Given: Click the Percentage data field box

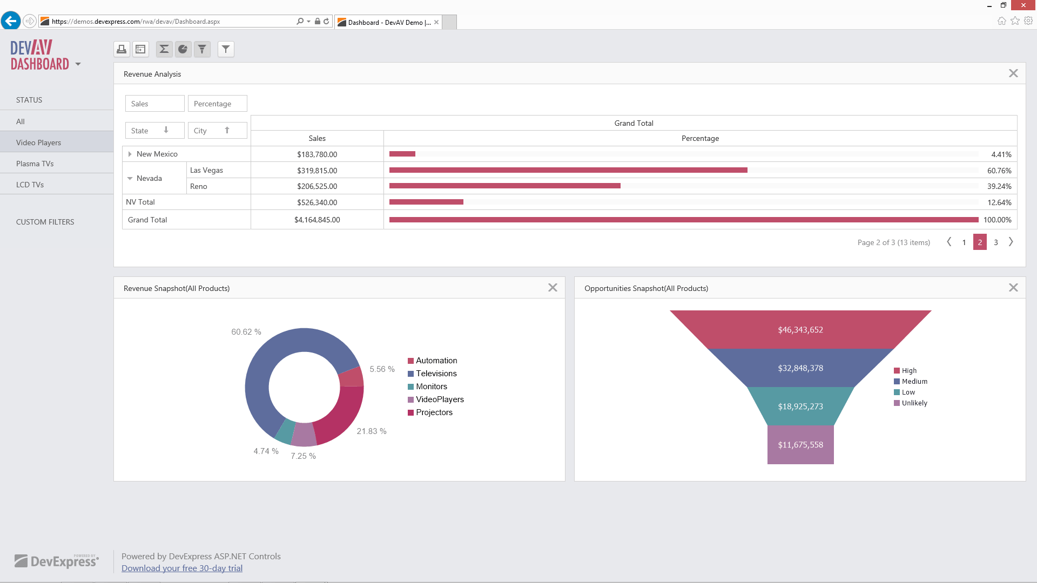Looking at the screenshot, I should [217, 104].
